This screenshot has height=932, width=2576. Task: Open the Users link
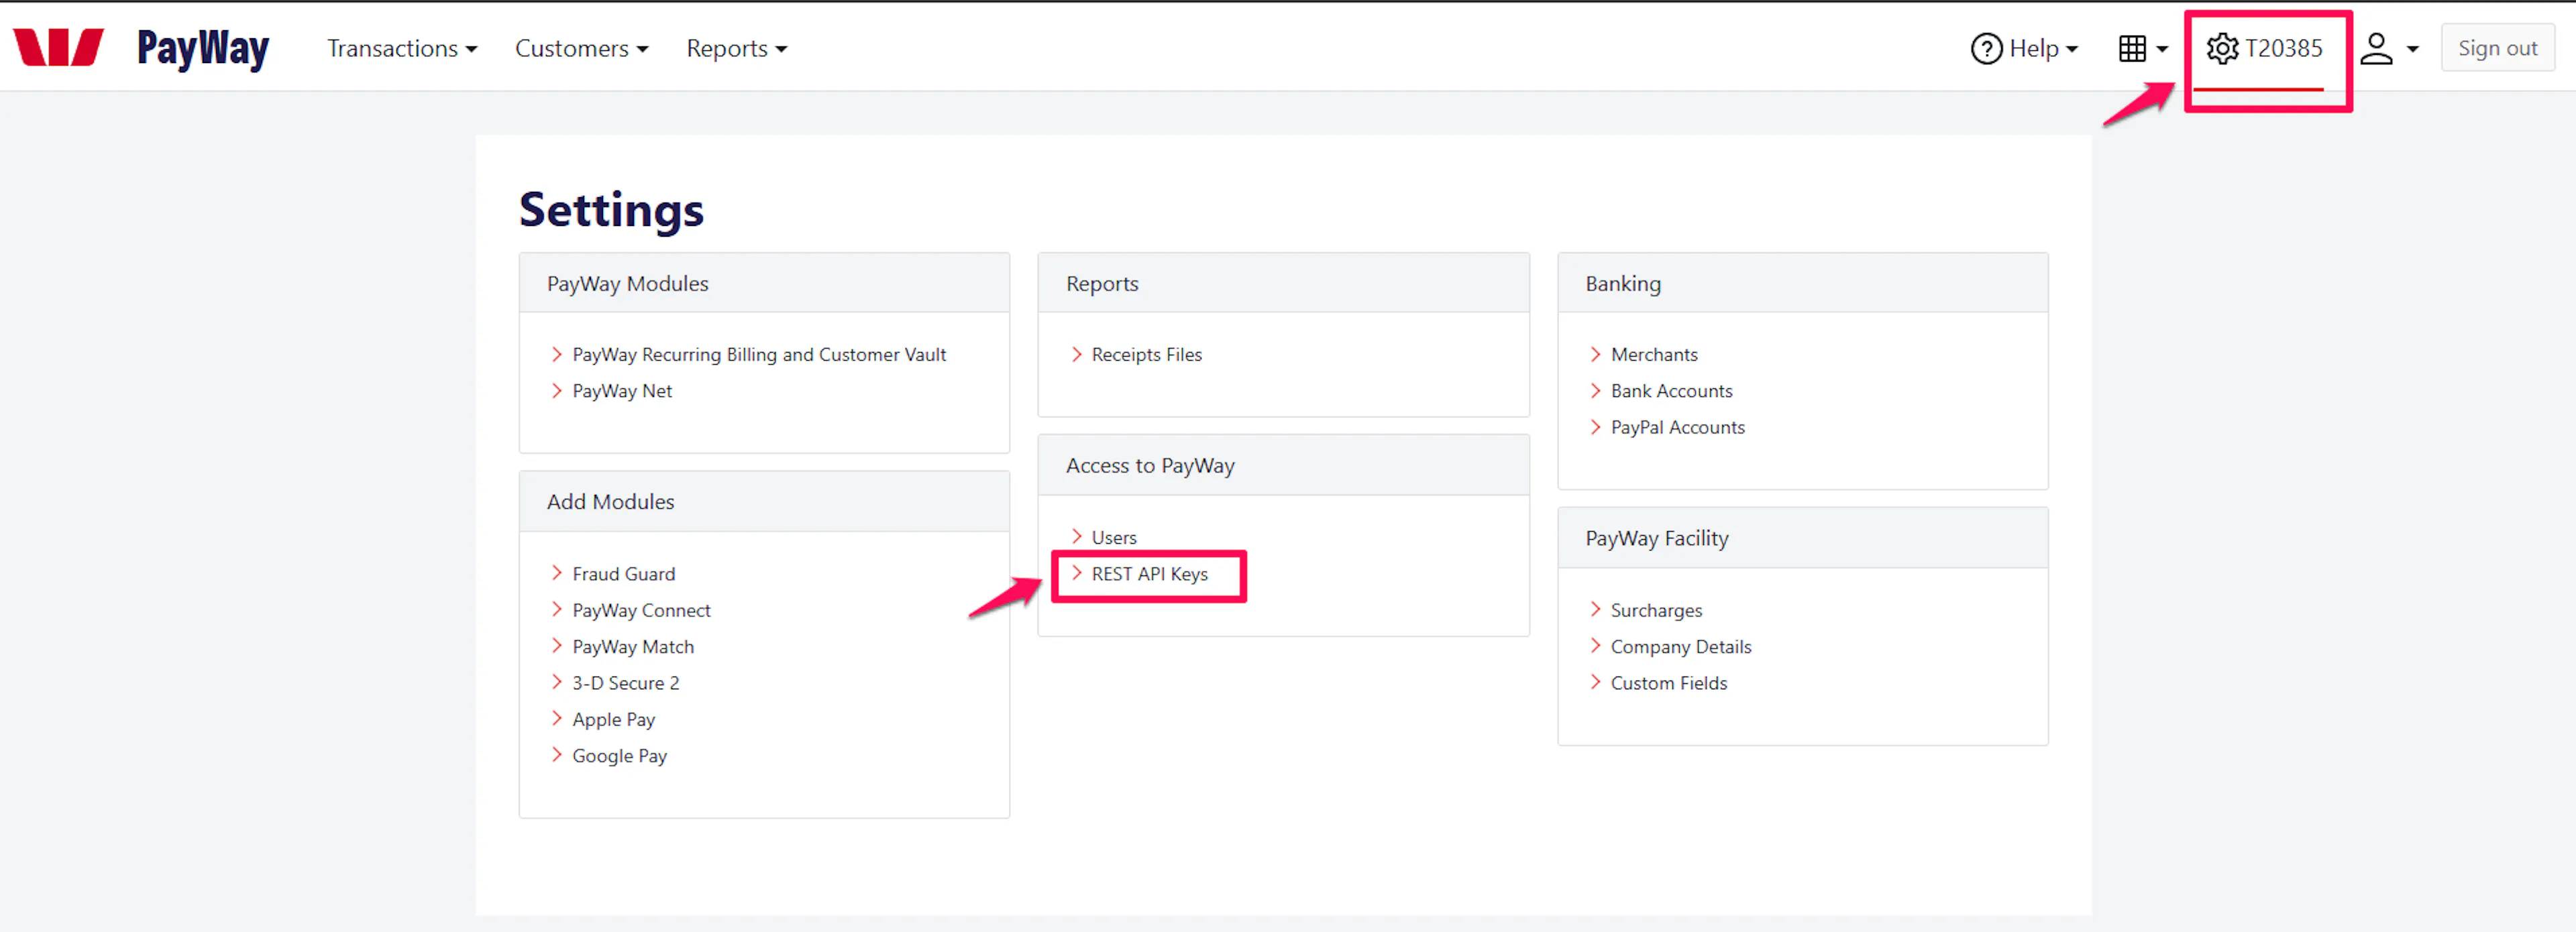coord(1113,537)
